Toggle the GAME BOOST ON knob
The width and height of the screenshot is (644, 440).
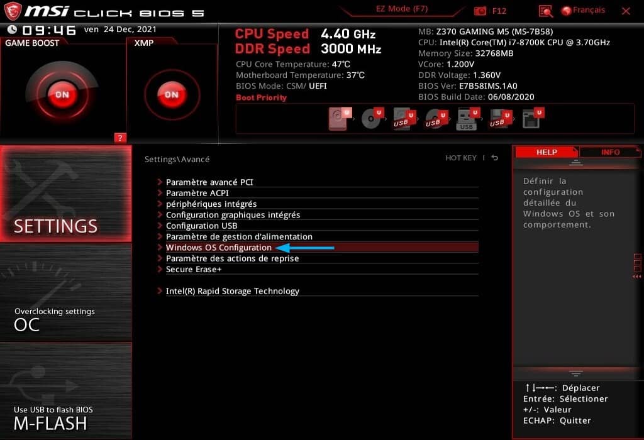click(62, 94)
